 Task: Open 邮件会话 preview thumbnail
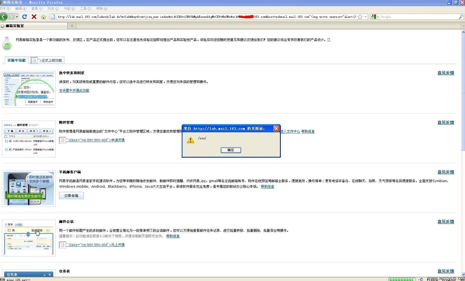pos(29,238)
